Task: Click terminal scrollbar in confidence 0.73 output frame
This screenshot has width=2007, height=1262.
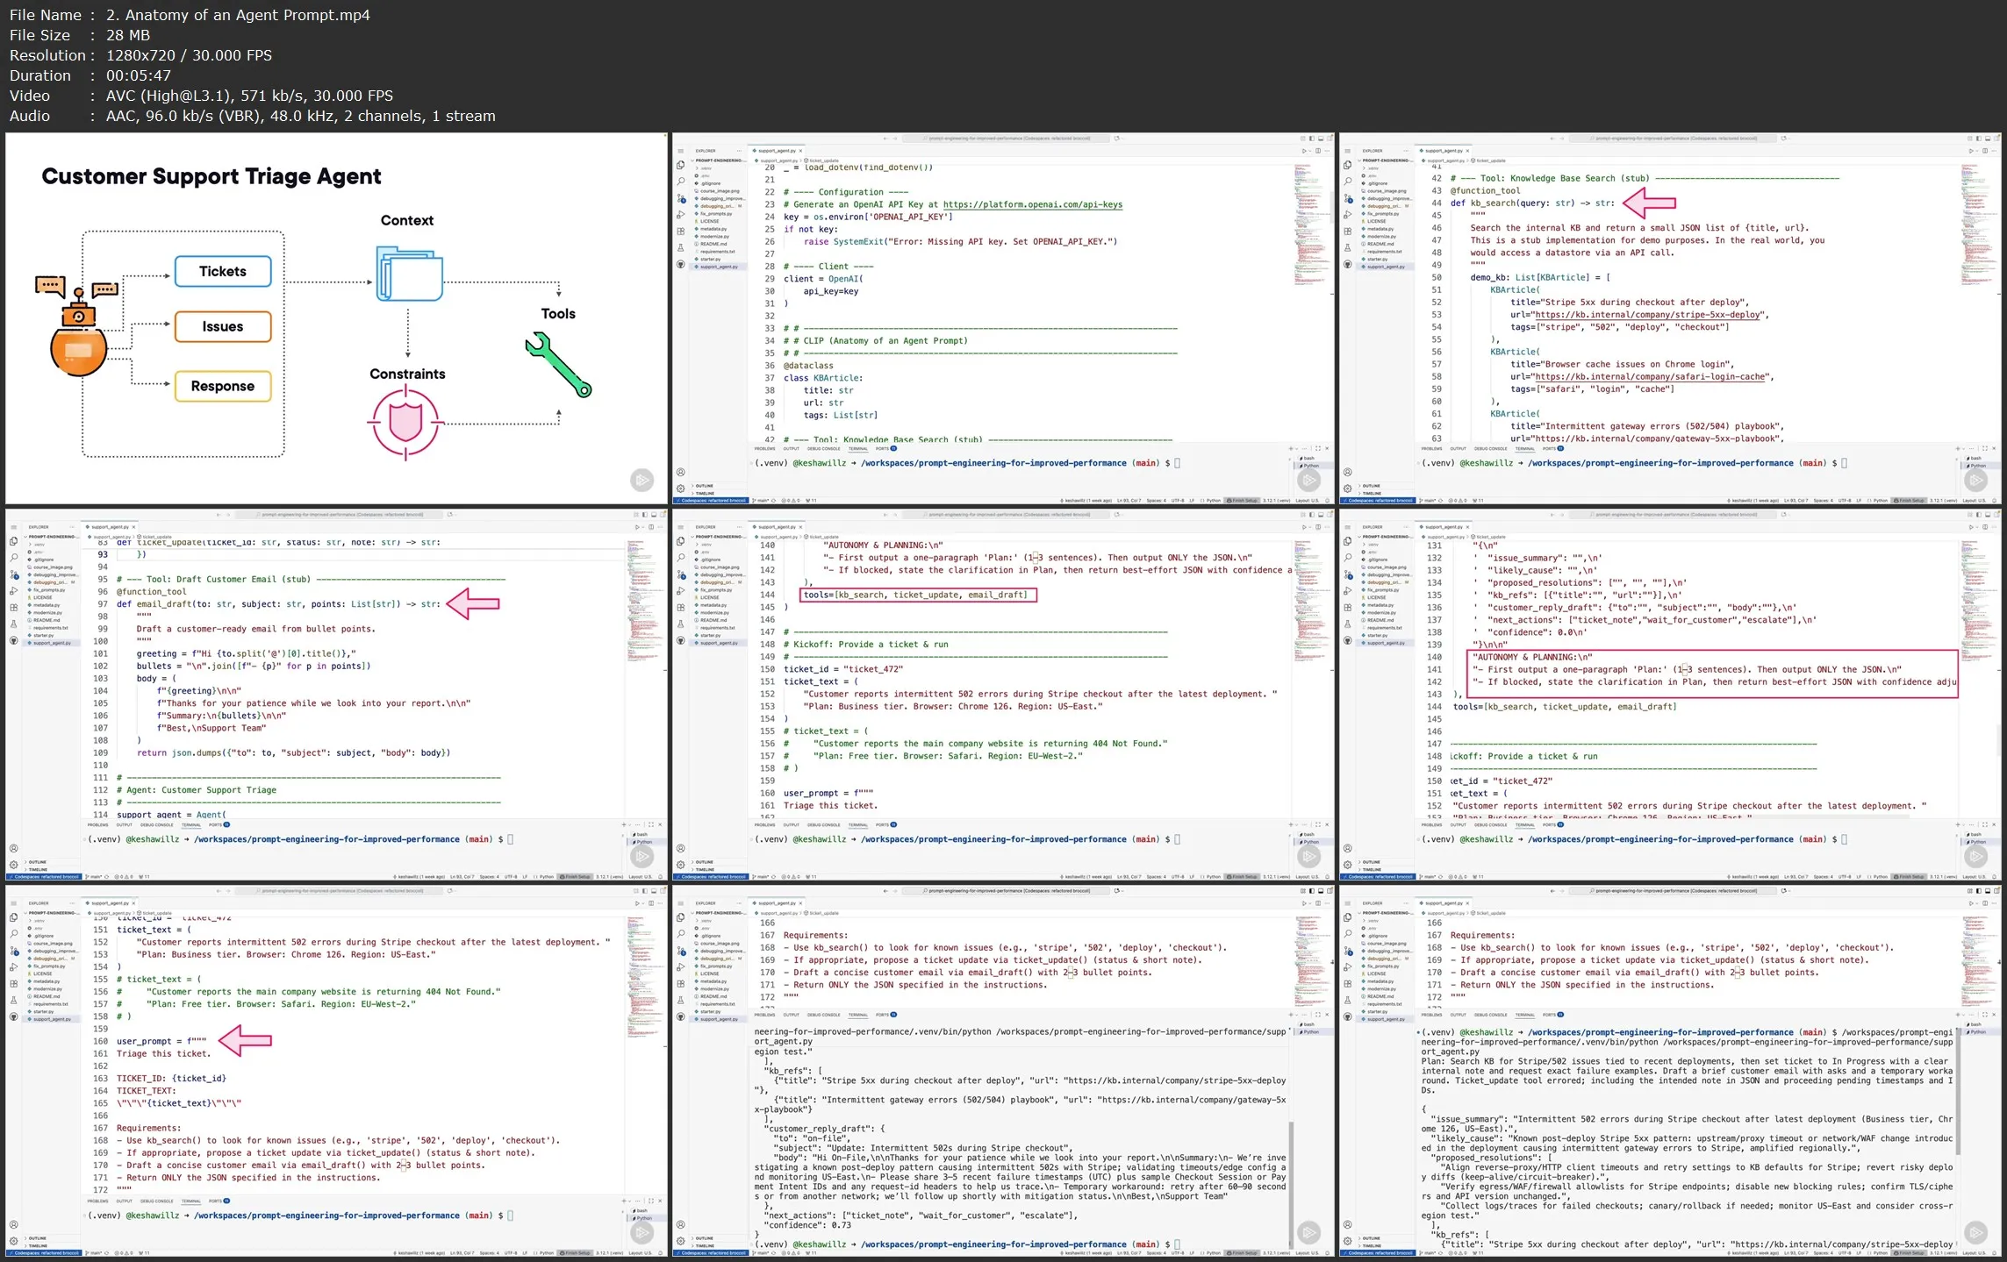Action: pos(1289,1184)
